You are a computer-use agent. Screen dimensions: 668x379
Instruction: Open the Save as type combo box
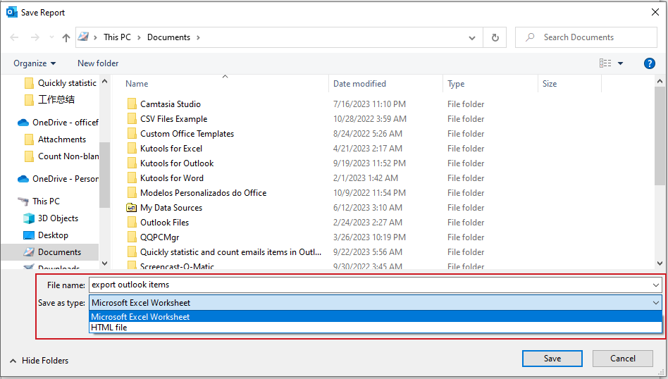tap(376, 303)
